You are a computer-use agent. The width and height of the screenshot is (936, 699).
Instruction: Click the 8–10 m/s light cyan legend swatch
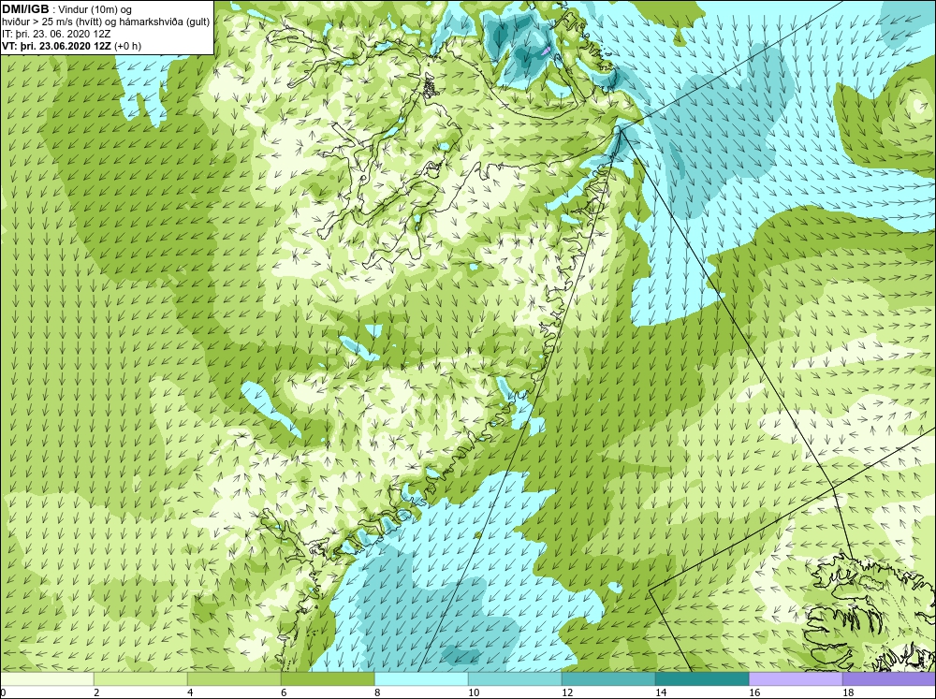421,679
